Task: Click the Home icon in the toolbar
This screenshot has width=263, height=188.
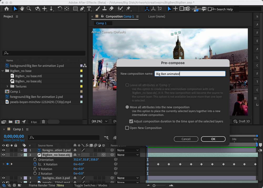Action: [x=7, y=9]
